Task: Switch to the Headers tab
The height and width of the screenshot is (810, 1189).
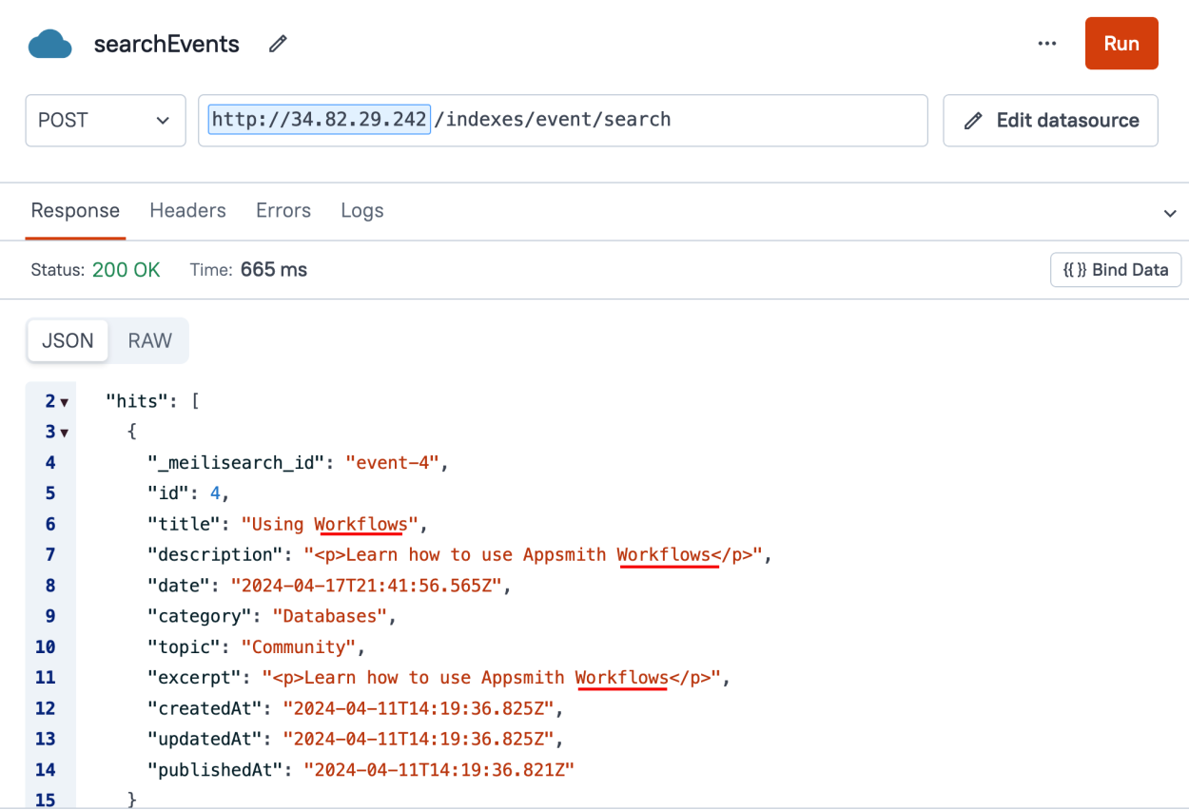Action: [187, 210]
